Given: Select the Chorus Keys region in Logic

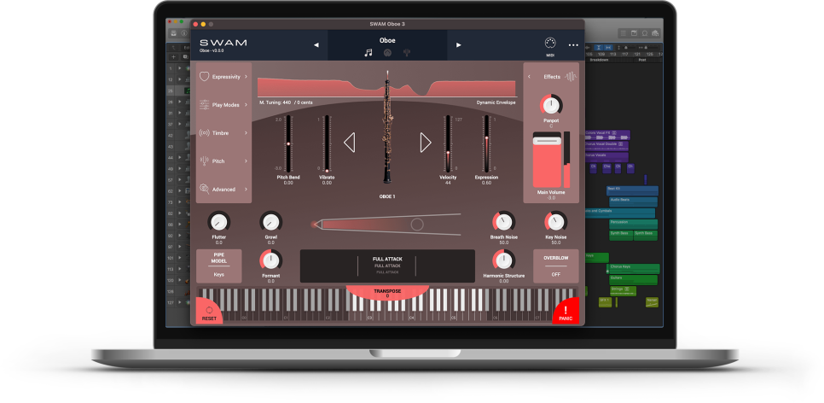Looking at the screenshot, I should pos(634,268).
